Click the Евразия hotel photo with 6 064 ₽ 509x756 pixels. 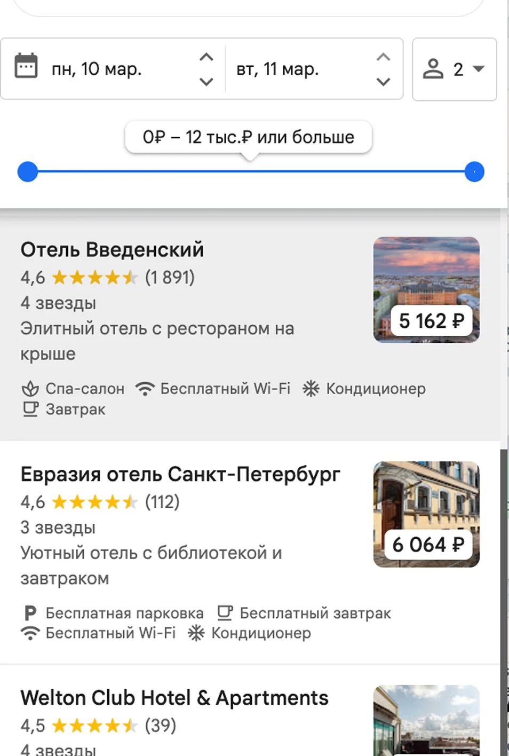point(426,514)
